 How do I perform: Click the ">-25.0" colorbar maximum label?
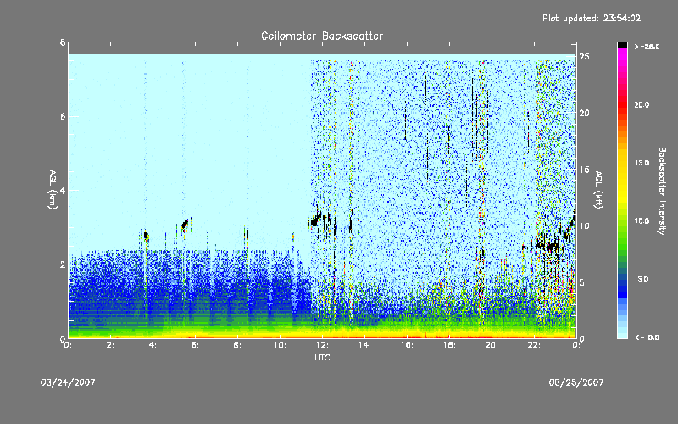coord(647,47)
